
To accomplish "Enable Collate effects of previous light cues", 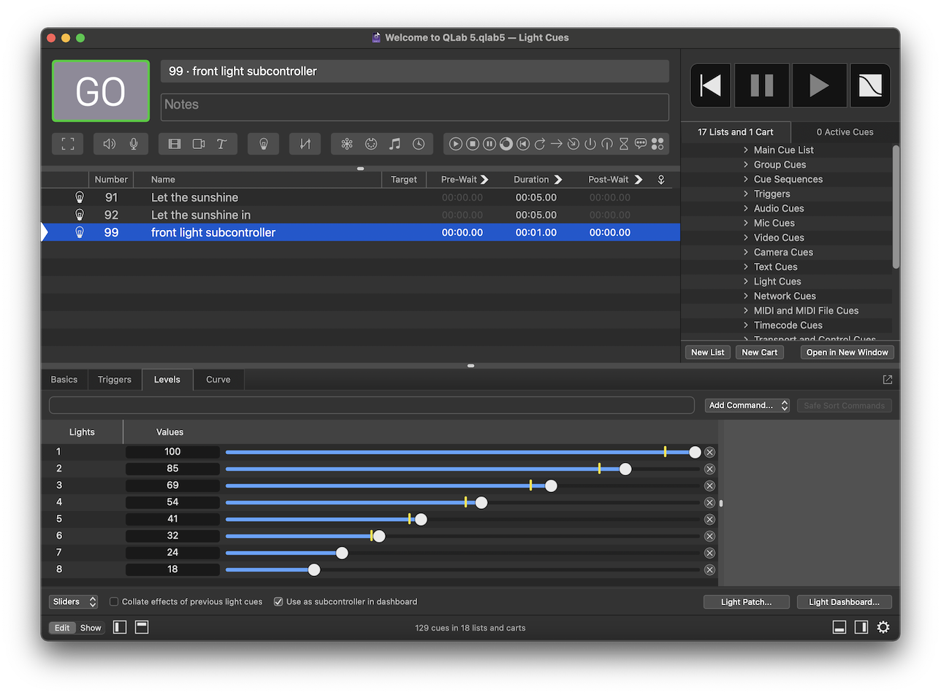I will coord(114,602).
